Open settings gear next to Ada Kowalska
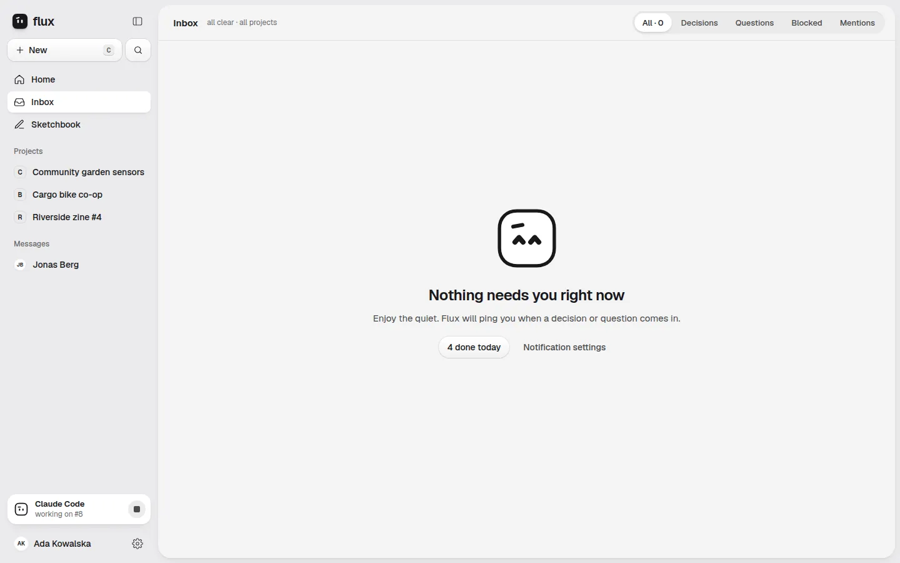 tap(137, 544)
